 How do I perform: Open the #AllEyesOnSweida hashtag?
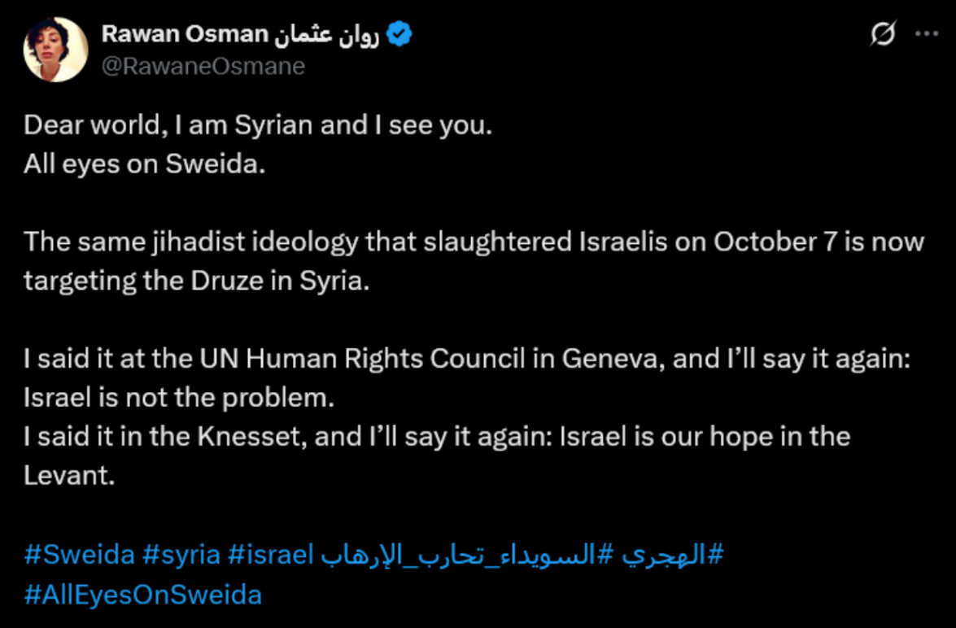142,595
